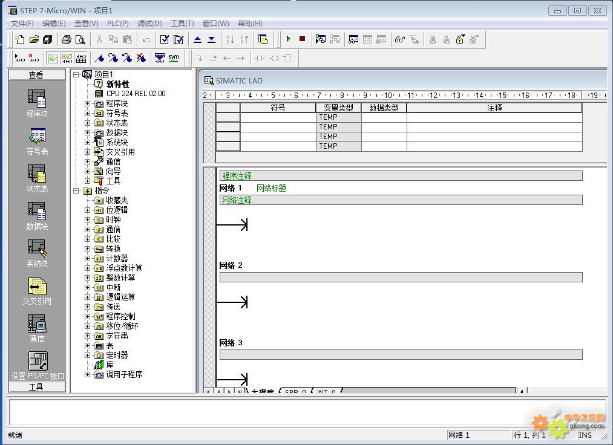
Task: Select the 库 item in the instruction tree
Action: coord(110,365)
